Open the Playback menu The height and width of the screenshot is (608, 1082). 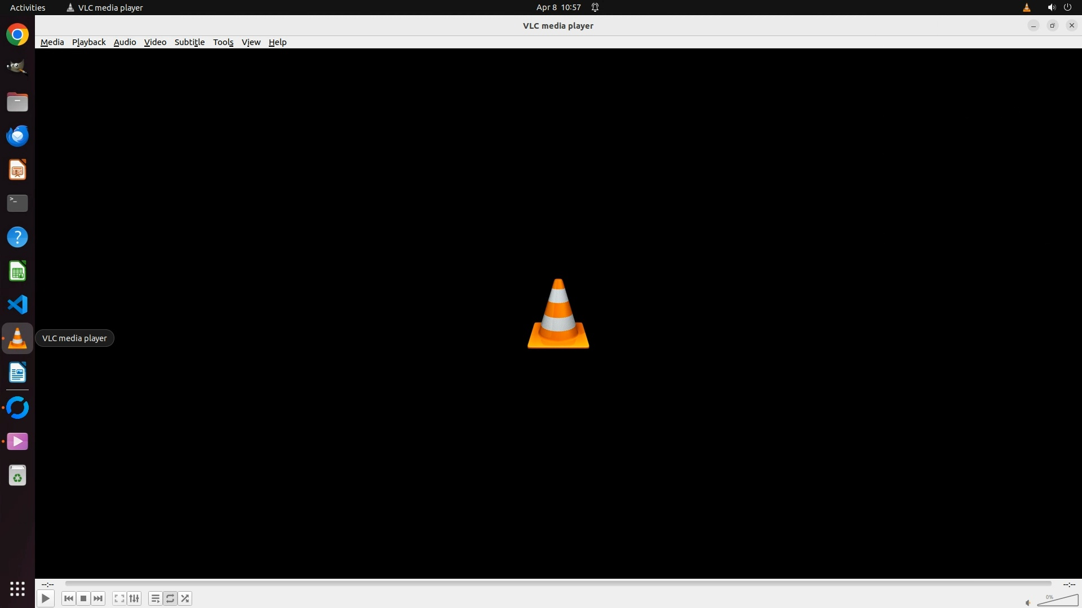[x=88, y=42]
